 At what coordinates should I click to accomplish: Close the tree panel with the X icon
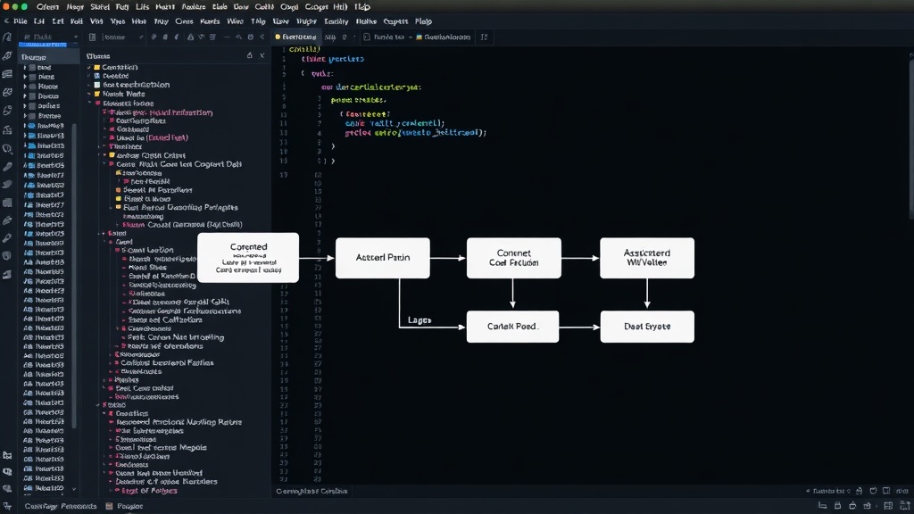(x=262, y=55)
